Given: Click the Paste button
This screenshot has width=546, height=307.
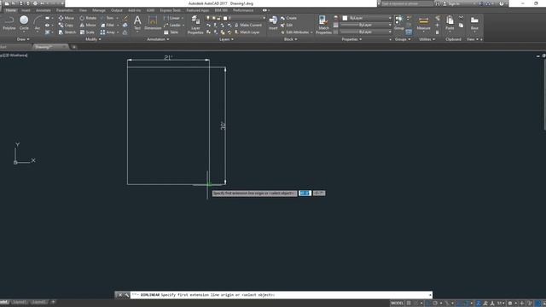Looking at the screenshot, I should pos(450,23).
